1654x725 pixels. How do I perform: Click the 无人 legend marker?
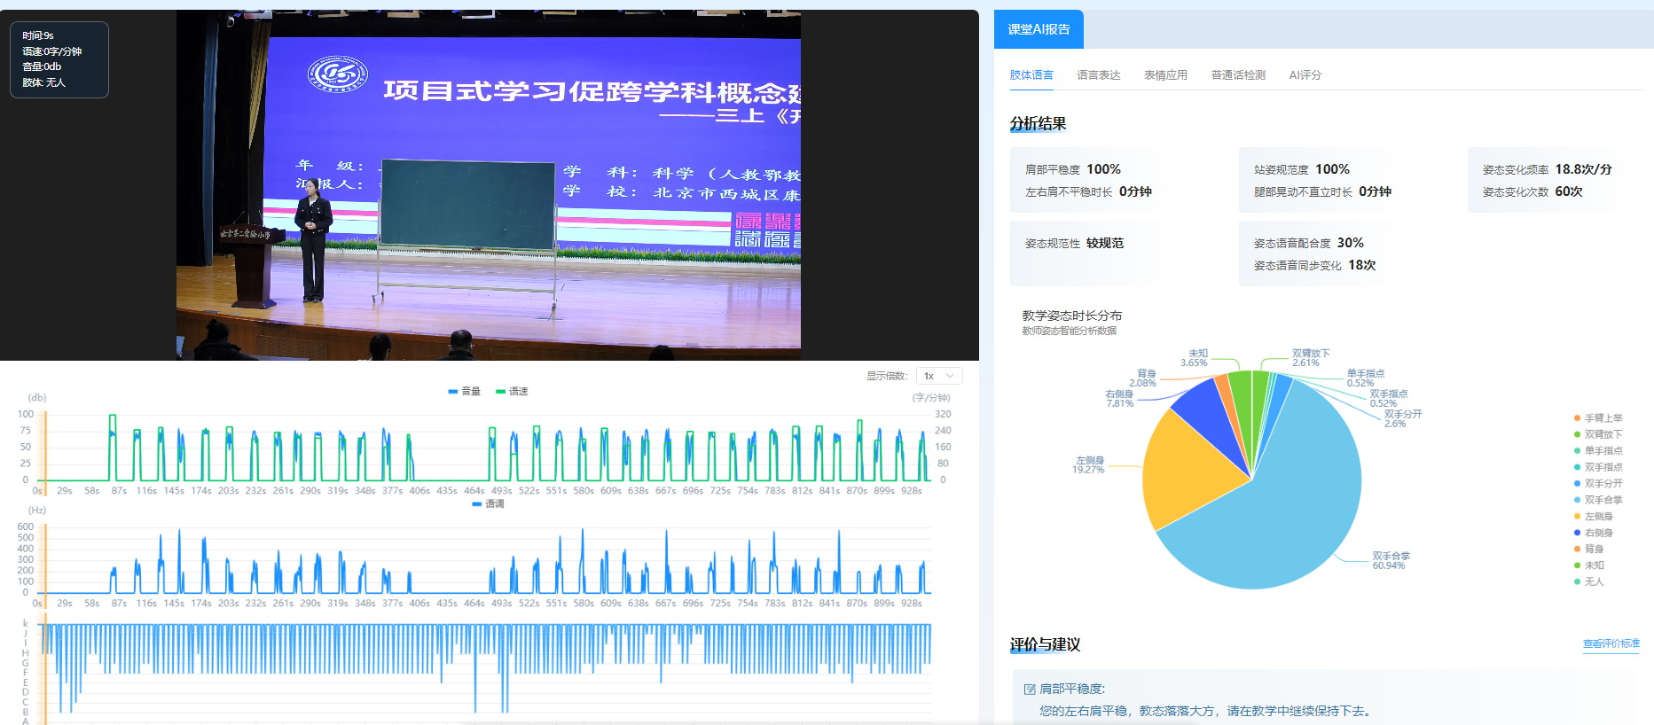(x=1577, y=581)
